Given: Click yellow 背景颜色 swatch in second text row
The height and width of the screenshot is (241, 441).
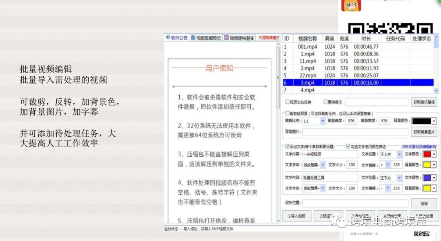Looking at the screenshot, I should [x=427, y=188].
